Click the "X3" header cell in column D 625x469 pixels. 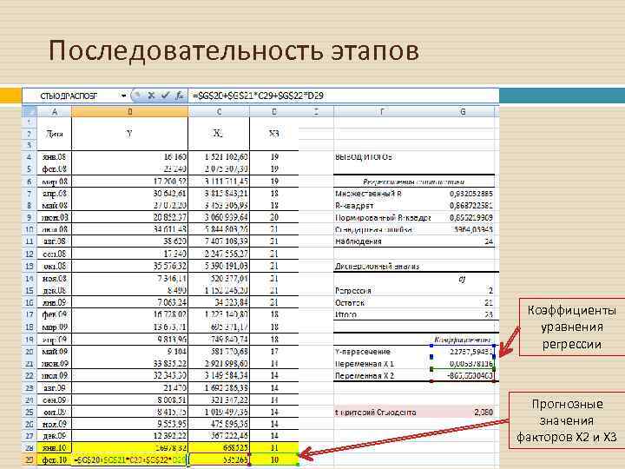pos(273,134)
